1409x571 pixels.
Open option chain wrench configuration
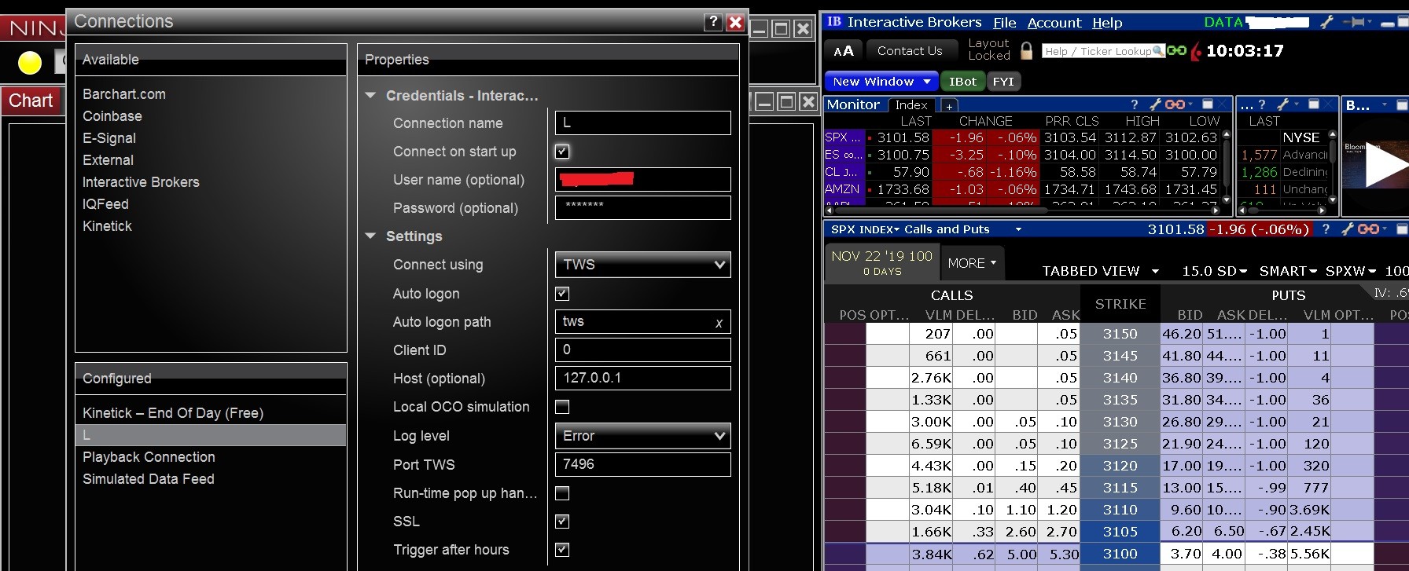[1348, 229]
